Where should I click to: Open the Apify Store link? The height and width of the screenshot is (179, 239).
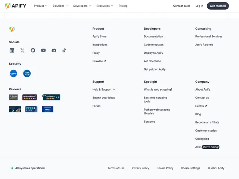tap(99, 37)
